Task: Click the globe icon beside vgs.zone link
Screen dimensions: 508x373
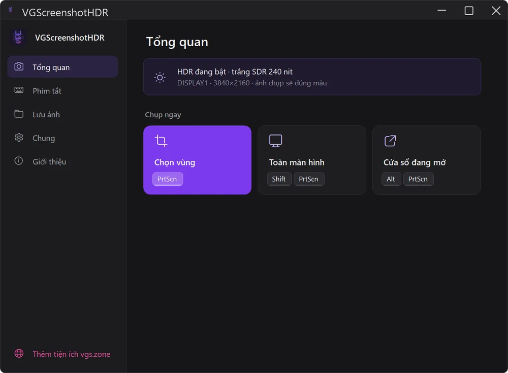Action: 19,354
